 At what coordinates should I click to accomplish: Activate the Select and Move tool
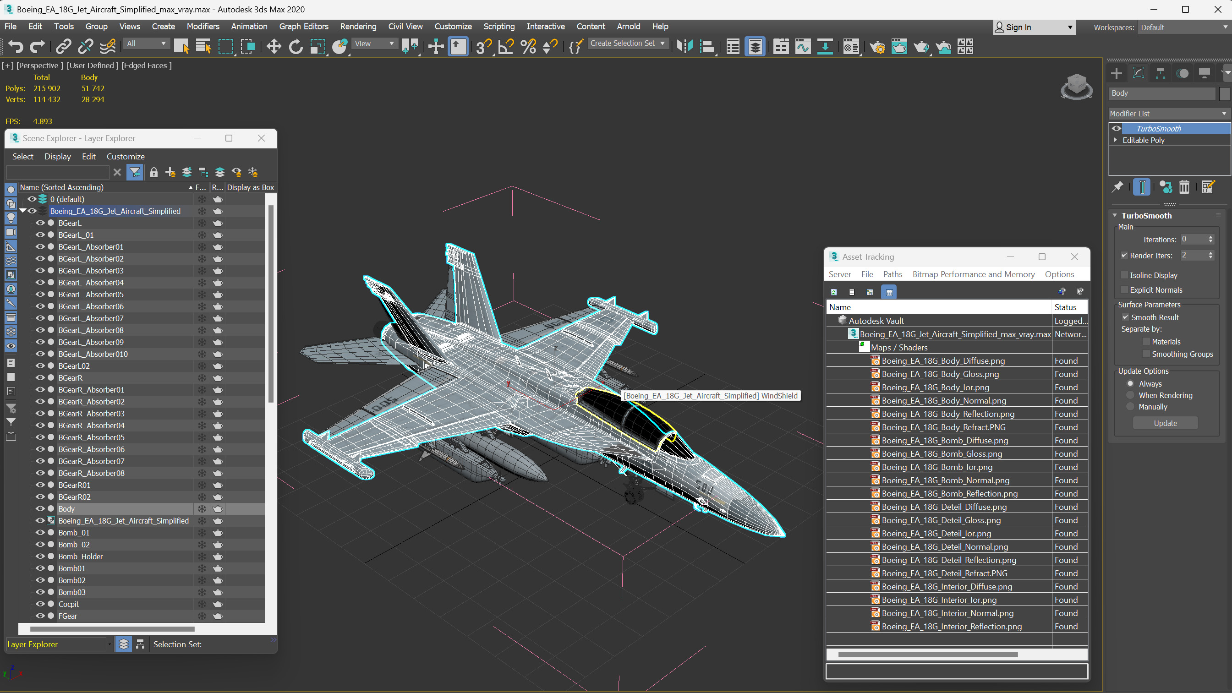click(274, 46)
